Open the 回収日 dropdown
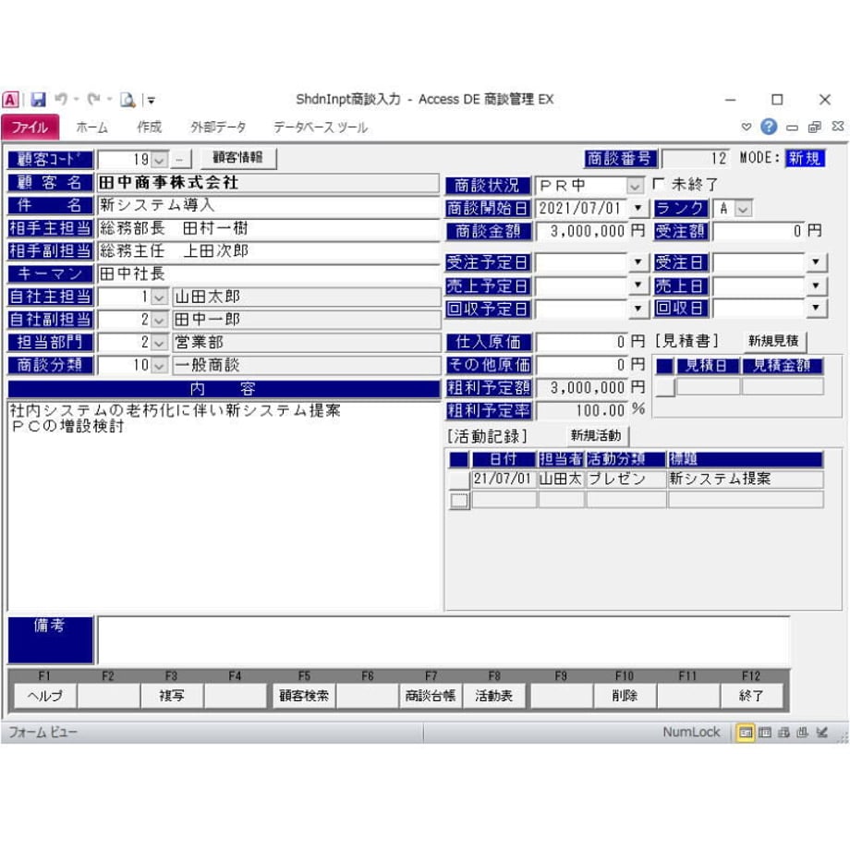The width and height of the screenshot is (850, 850). (816, 309)
